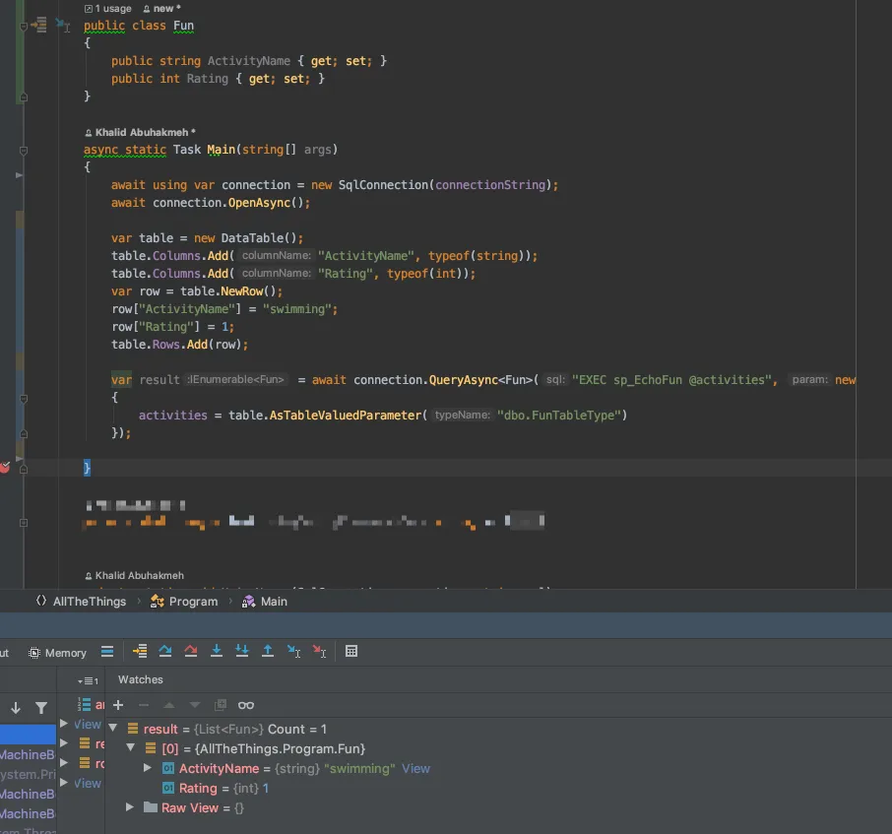
Task: Click the Main method icon in breadcrumbs
Action: [249, 602]
